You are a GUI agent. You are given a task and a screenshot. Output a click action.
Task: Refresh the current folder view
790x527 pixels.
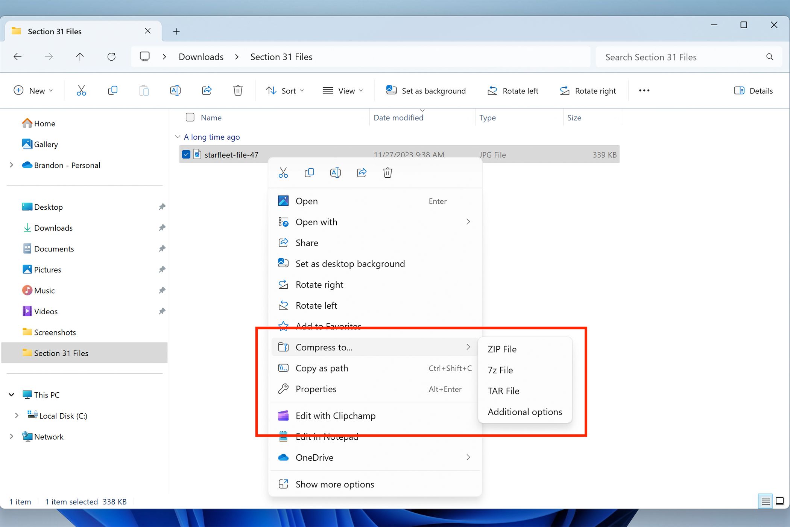click(111, 56)
